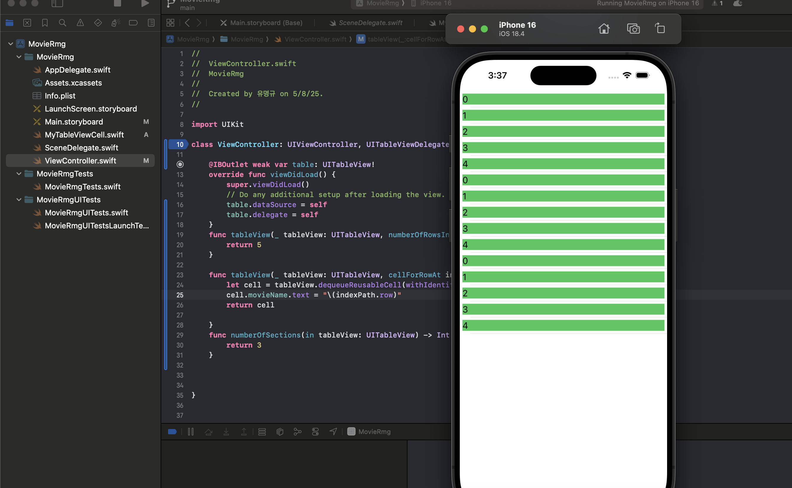792x488 pixels.
Task: Open the Project navigator folder icon
Action: coord(9,23)
